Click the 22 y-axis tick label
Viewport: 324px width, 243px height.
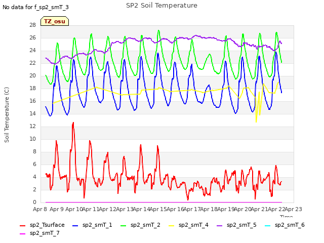click(x=32, y=63)
